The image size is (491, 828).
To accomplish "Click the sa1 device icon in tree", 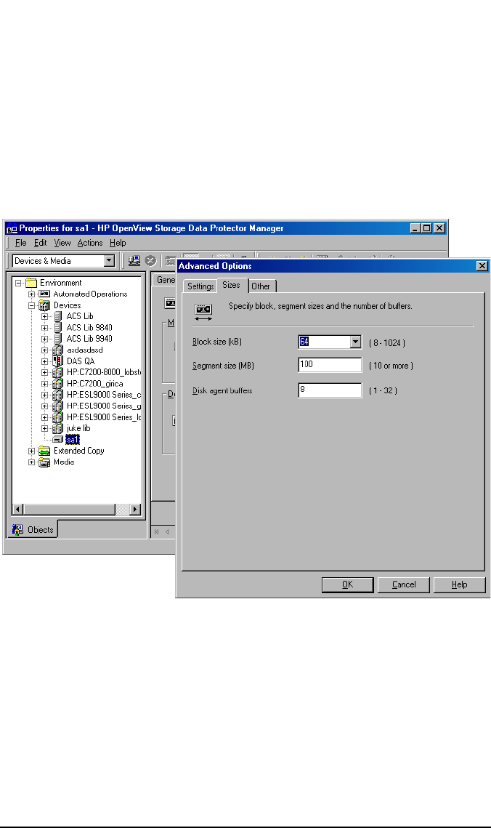I will pos(58,440).
